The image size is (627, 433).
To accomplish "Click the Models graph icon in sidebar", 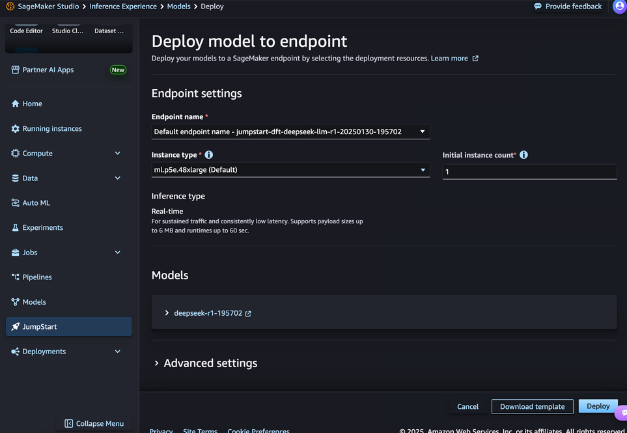I will pos(15,302).
